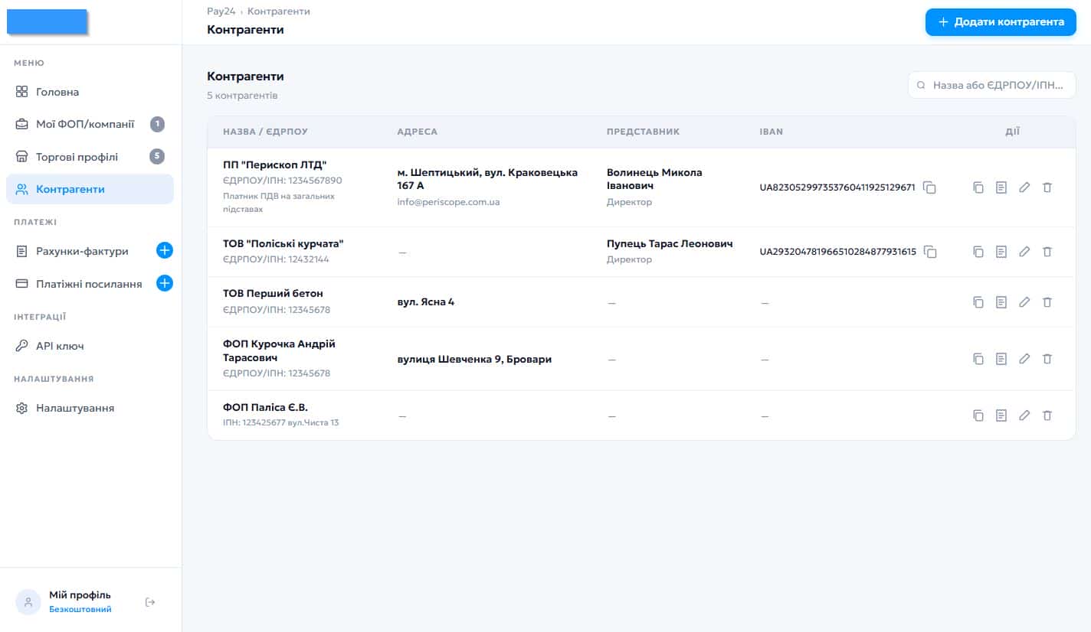1091x632 pixels.
Task: Click representative Волинець Микола Іванович
Action: (x=654, y=179)
